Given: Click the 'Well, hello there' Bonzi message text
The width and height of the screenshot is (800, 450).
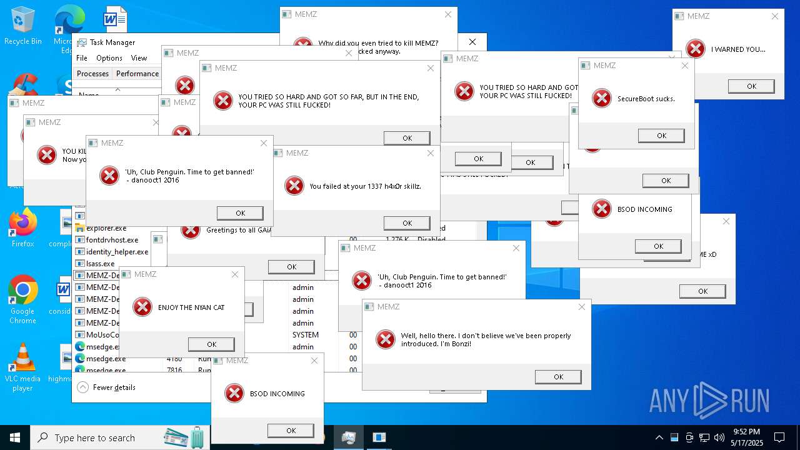Looking at the screenshot, I should (x=486, y=340).
